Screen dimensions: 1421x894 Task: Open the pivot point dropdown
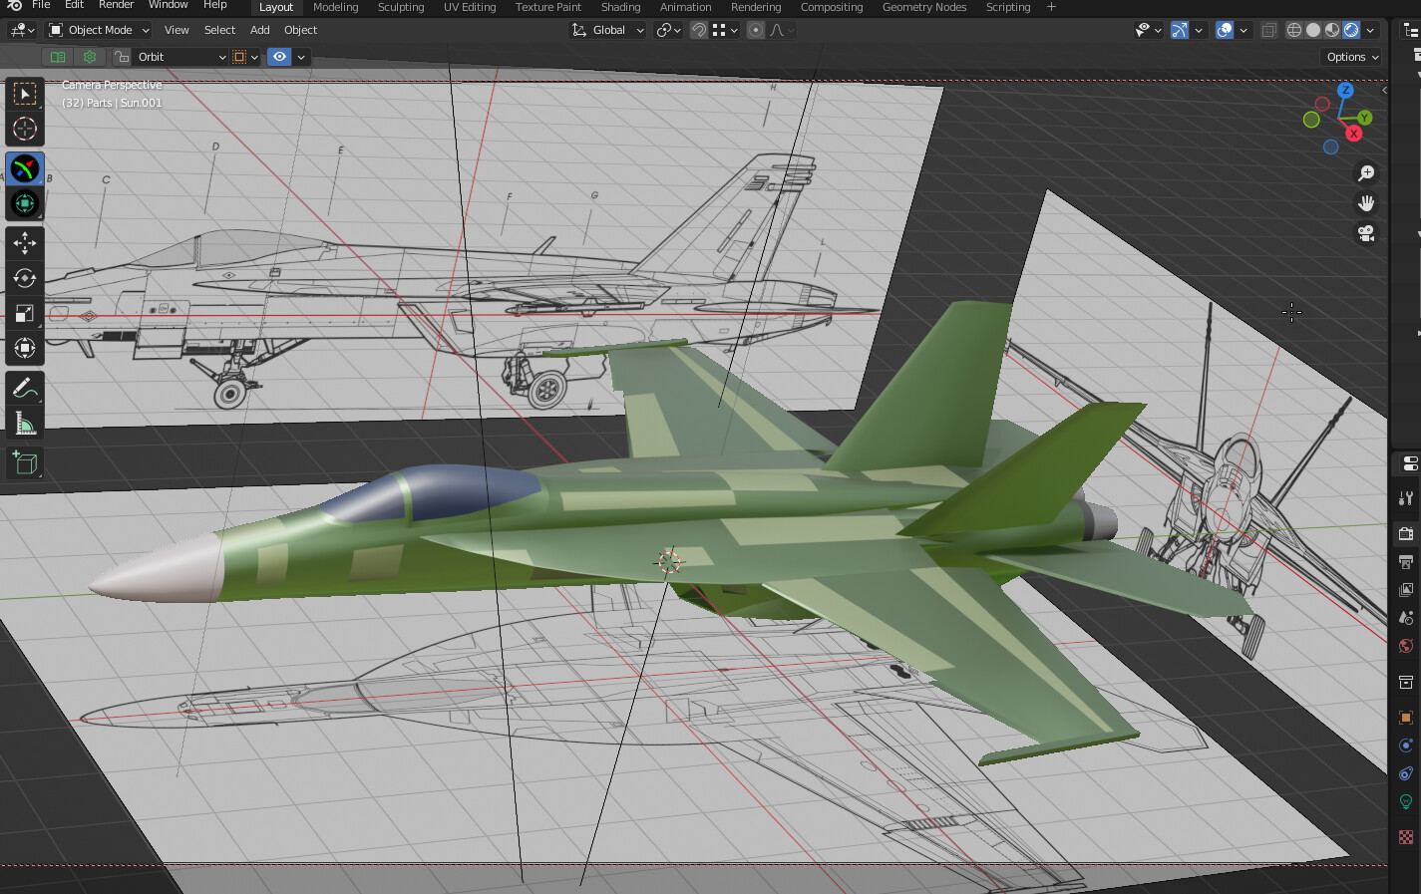669,30
